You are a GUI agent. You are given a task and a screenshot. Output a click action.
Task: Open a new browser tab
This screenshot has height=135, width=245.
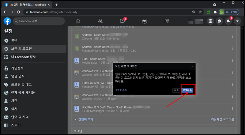coord(57,5)
